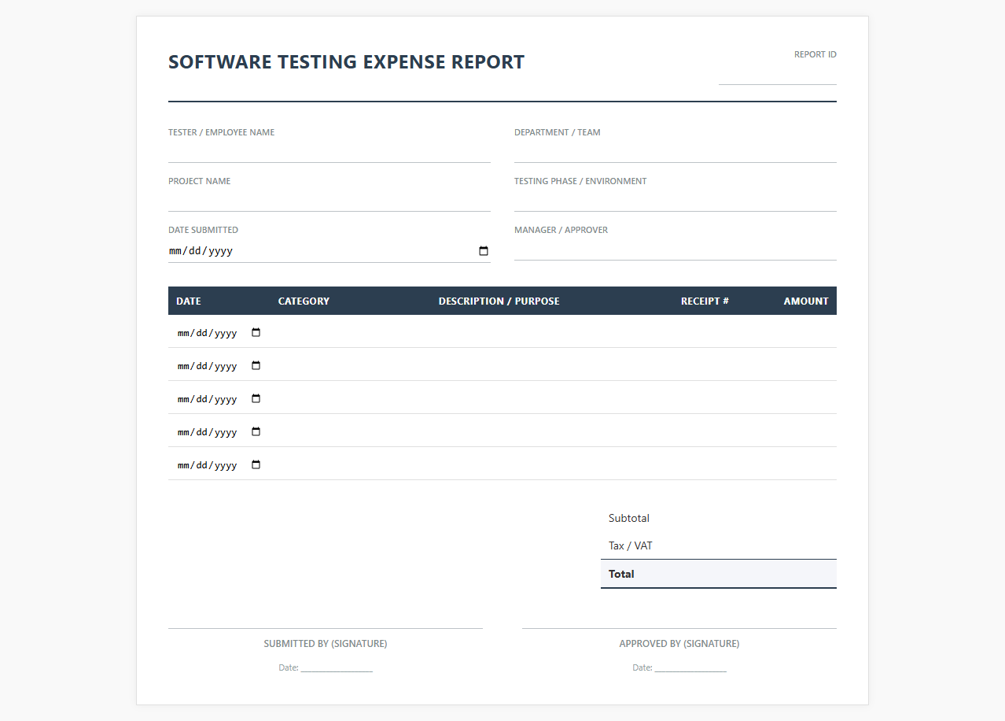Select the Testing Phase / Environment field

tap(676, 201)
